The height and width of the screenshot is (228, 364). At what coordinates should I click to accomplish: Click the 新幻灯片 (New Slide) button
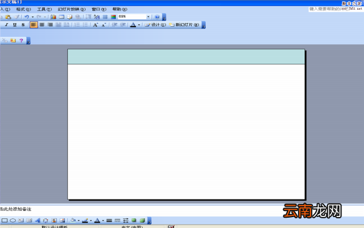click(x=184, y=25)
